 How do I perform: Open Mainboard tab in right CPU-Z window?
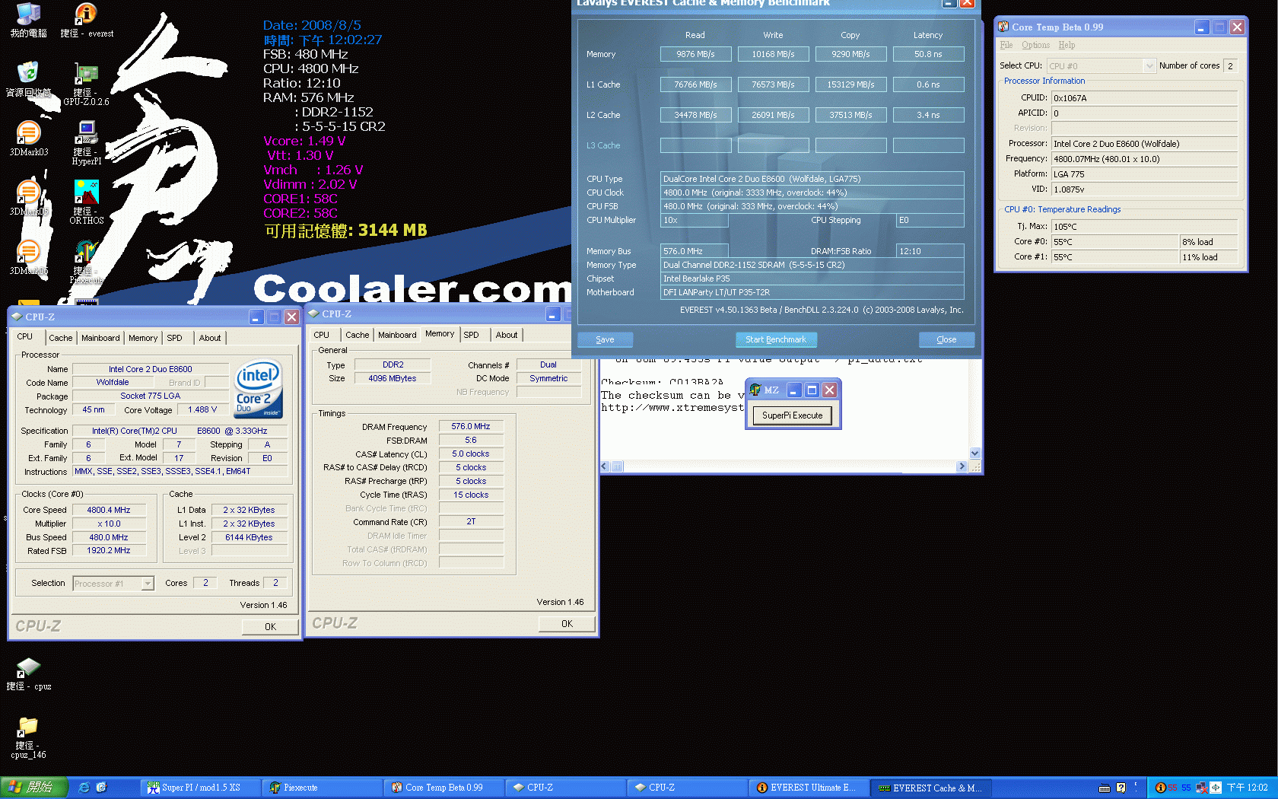click(397, 335)
